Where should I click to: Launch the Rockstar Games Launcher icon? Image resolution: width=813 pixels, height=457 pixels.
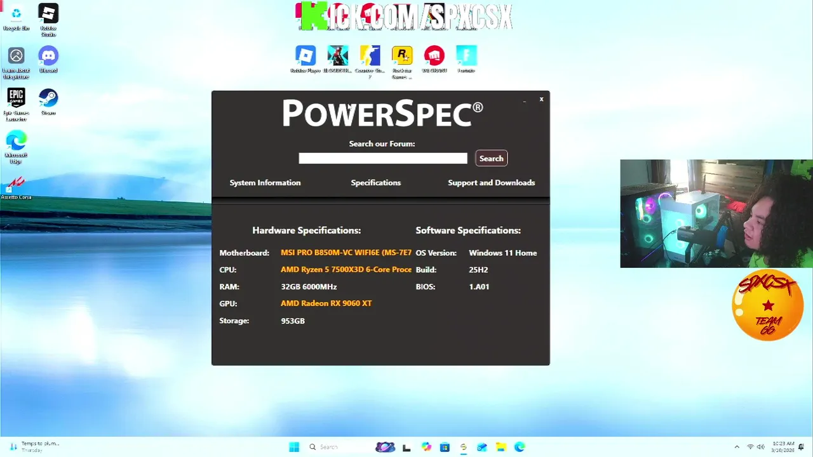401,62
